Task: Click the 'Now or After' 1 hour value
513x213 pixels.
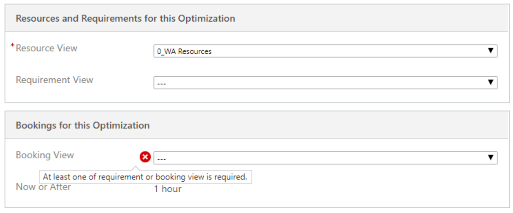Action: tap(167, 189)
